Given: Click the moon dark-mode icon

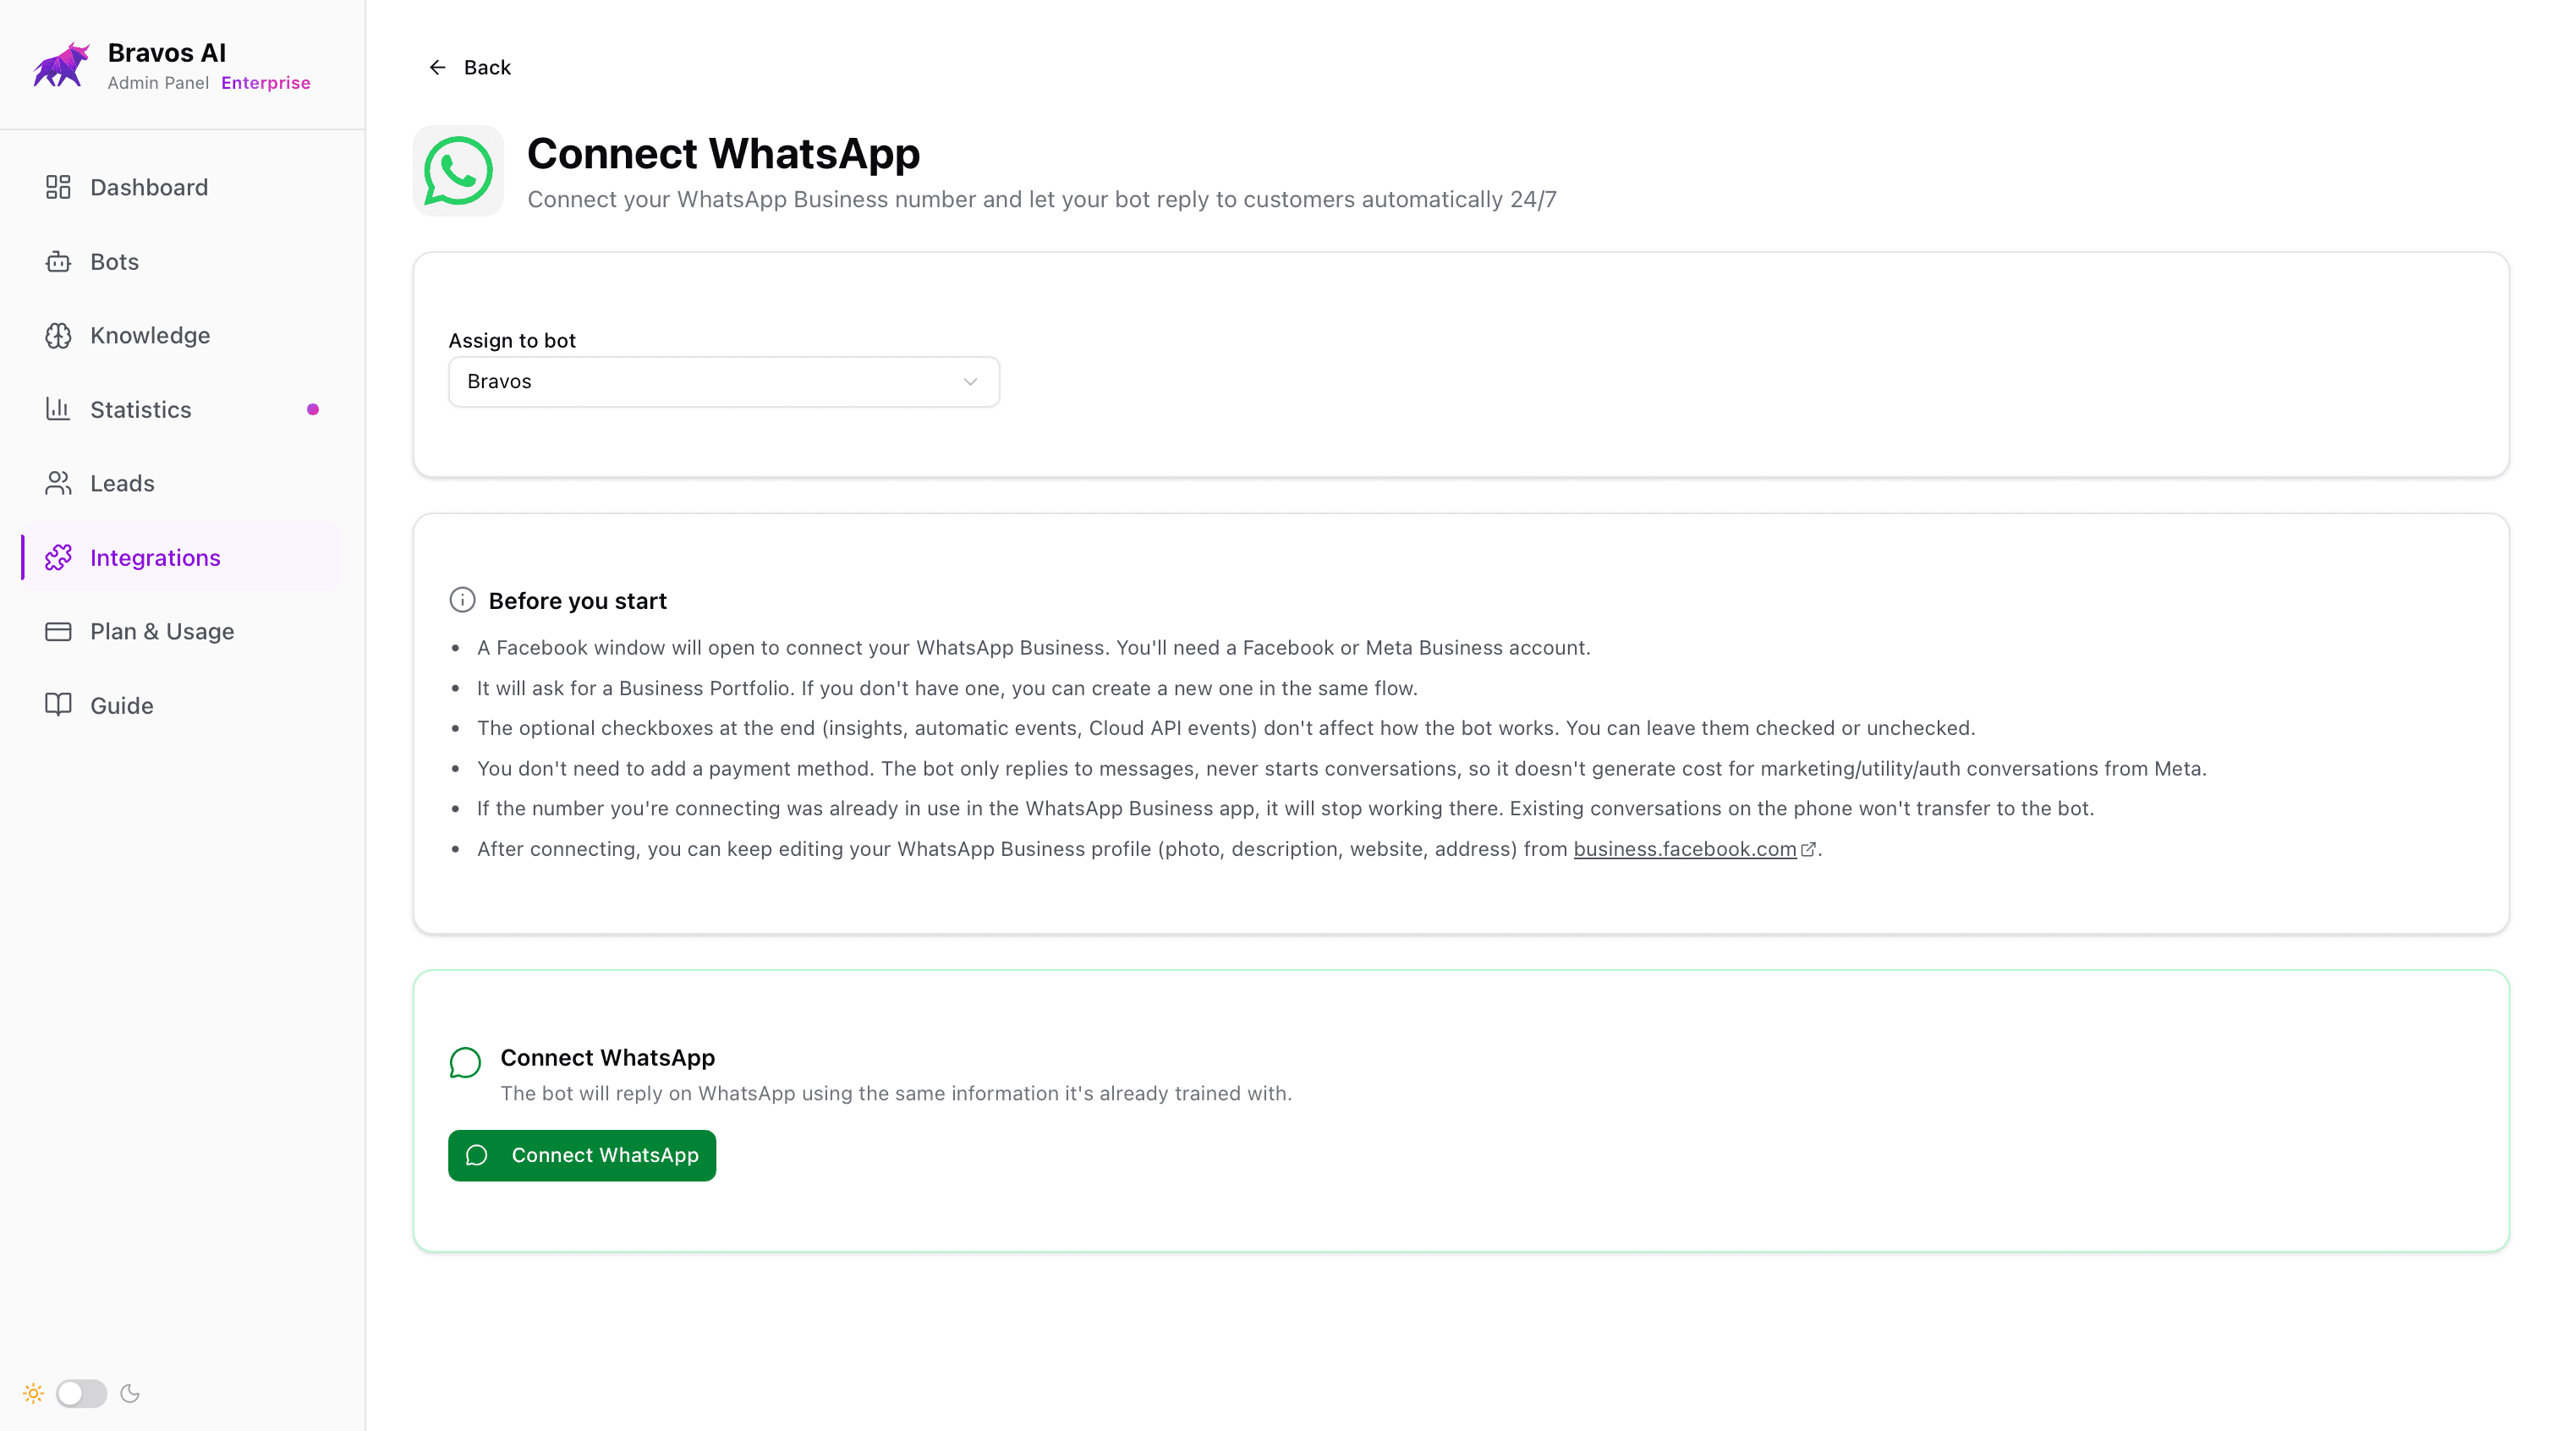Looking at the screenshot, I should pyautogui.click(x=130, y=1393).
